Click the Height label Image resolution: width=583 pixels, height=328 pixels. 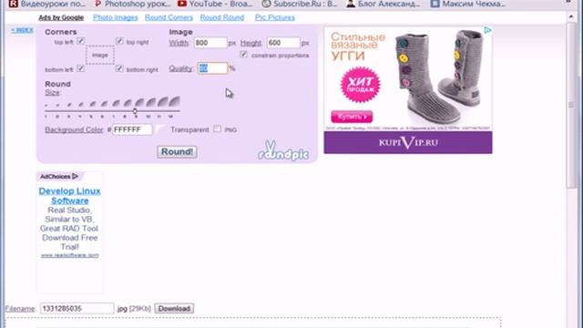tap(251, 43)
